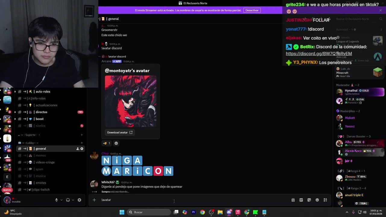Expand headphone output options arrow
The image size is (386, 217).
73,200
